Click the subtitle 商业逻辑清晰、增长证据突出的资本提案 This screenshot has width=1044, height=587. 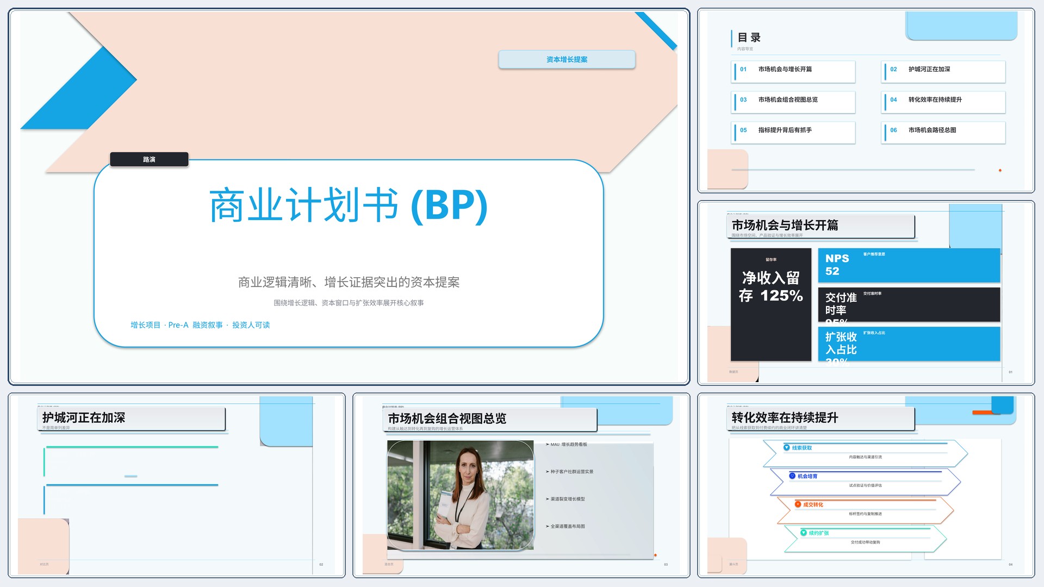(x=349, y=282)
